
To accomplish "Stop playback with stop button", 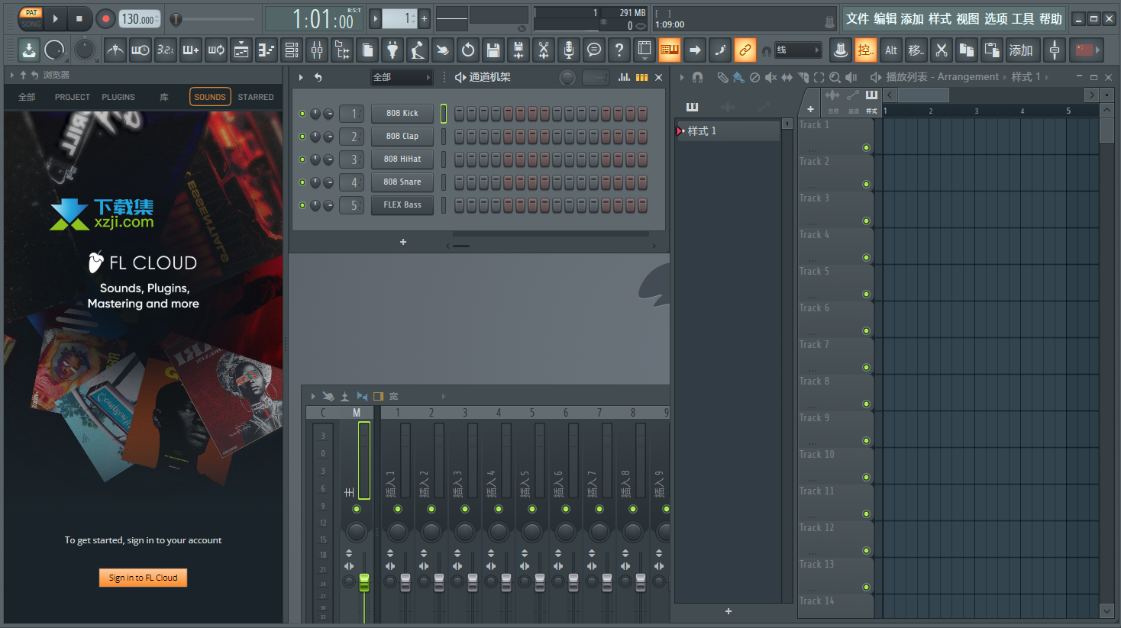I will [x=79, y=19].
